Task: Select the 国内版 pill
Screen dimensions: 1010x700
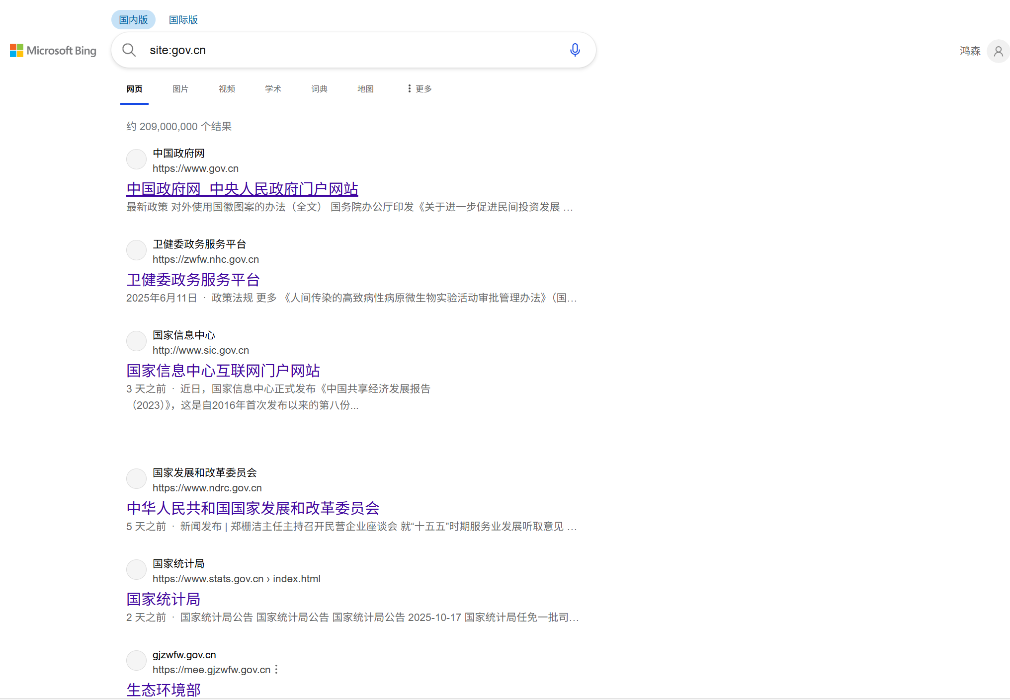Action: pos(133,19)
